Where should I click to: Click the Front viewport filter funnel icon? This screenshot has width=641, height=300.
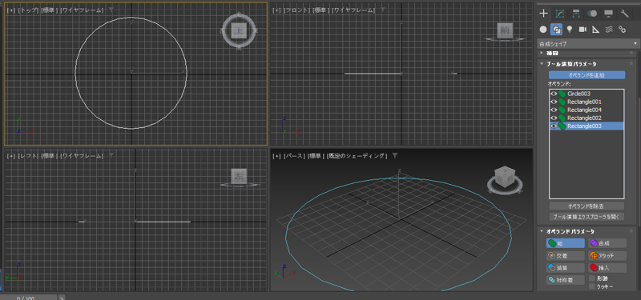(383, 10)
